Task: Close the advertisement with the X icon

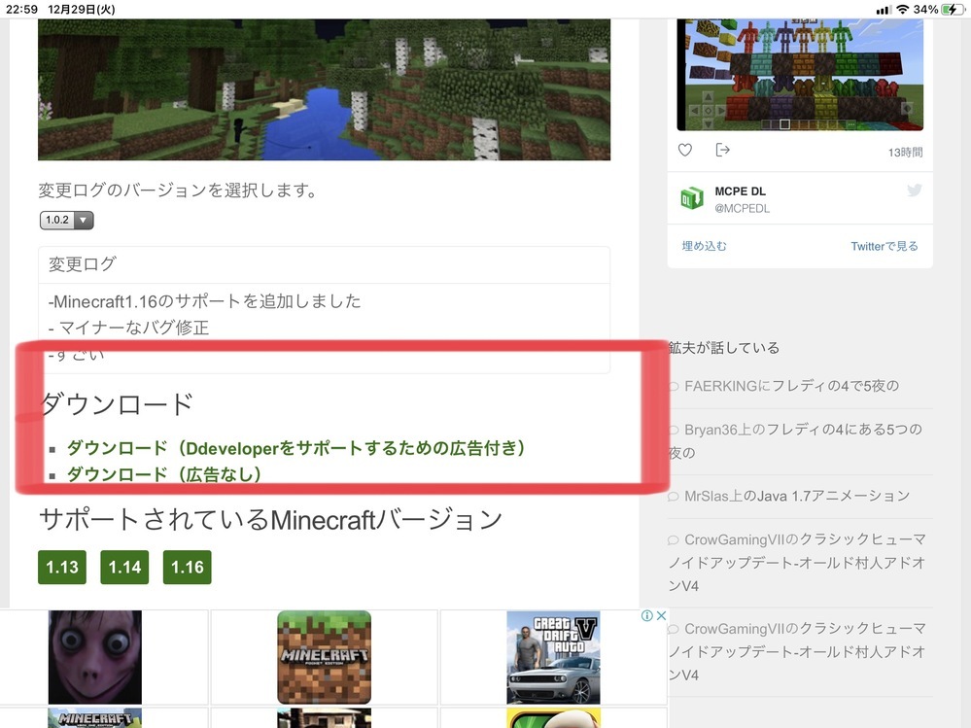Action: point(661,615)
